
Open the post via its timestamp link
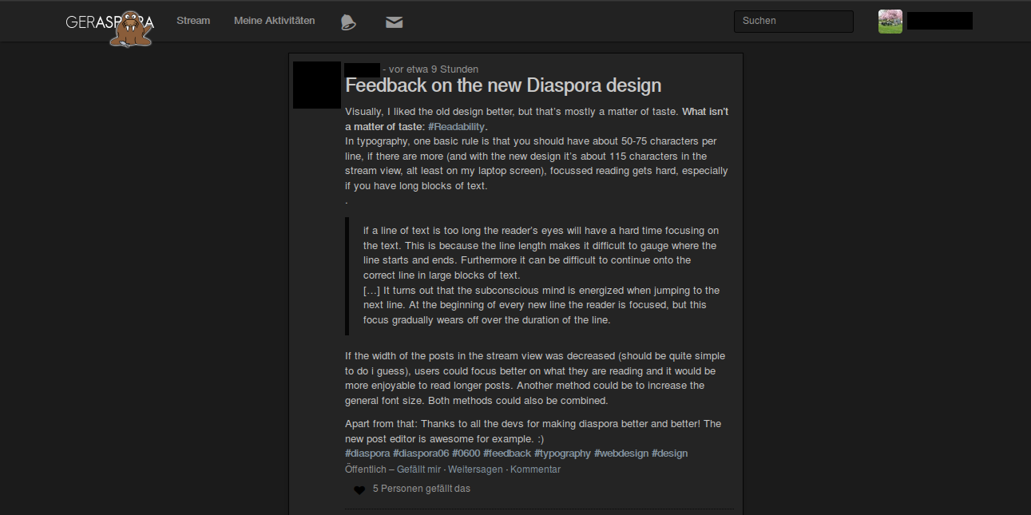click(431, 69)
